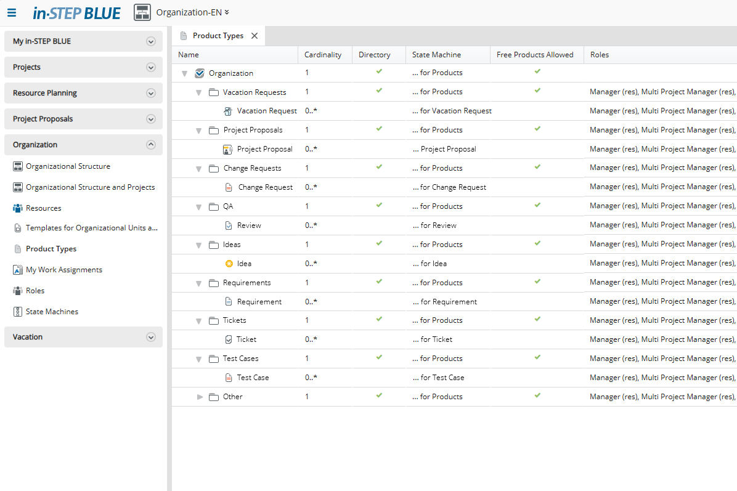Screen dimensions: 737x491
Task: Switch to the Product Types tab
Action: coord(219,35)
